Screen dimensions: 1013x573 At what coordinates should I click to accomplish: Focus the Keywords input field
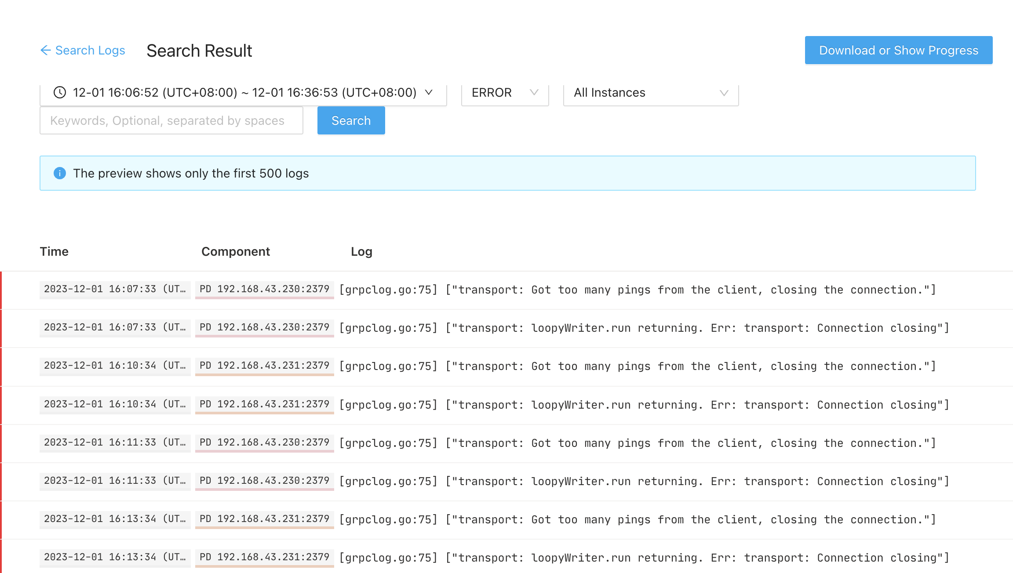click(x=171, y=120)
